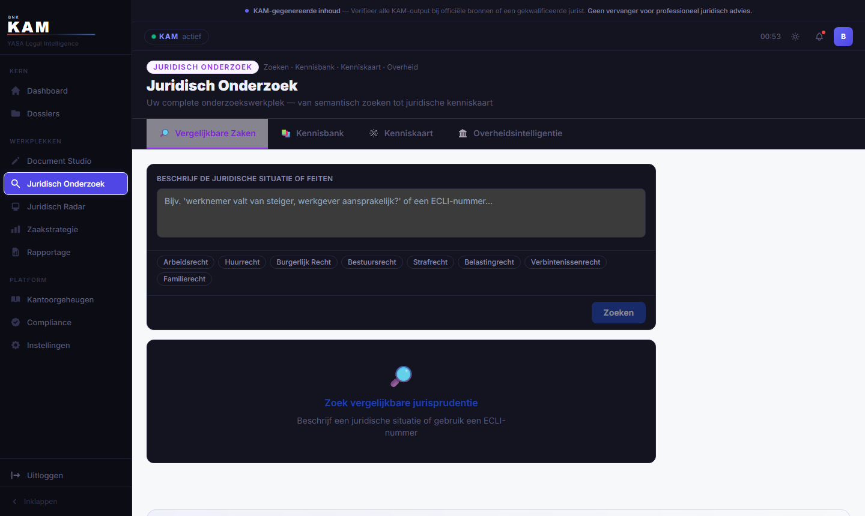
Task: Click the large magnifier illustration
Action: coord(401,376)
